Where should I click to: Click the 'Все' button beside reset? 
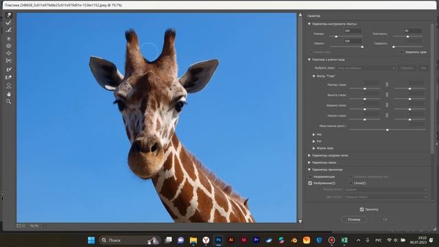coord(423,68)
